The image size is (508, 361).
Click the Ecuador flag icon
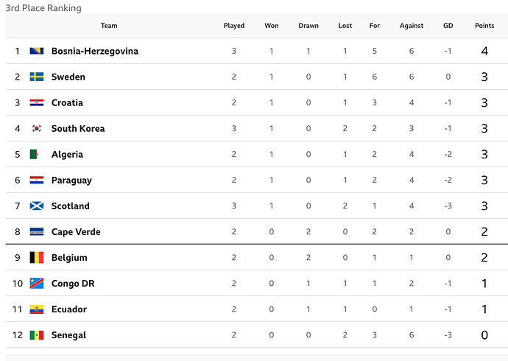click(37, 309)
